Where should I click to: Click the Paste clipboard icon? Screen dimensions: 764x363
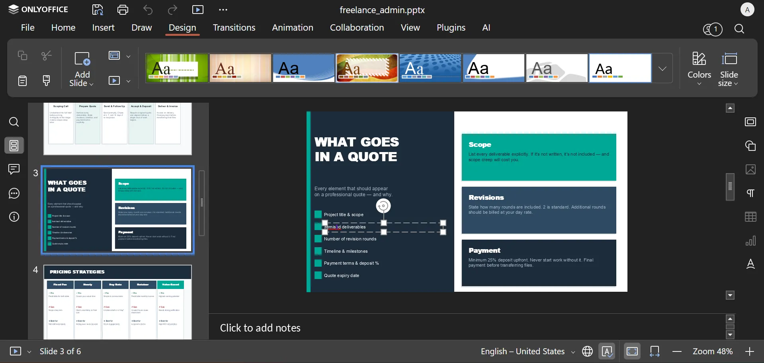point(22,81)
